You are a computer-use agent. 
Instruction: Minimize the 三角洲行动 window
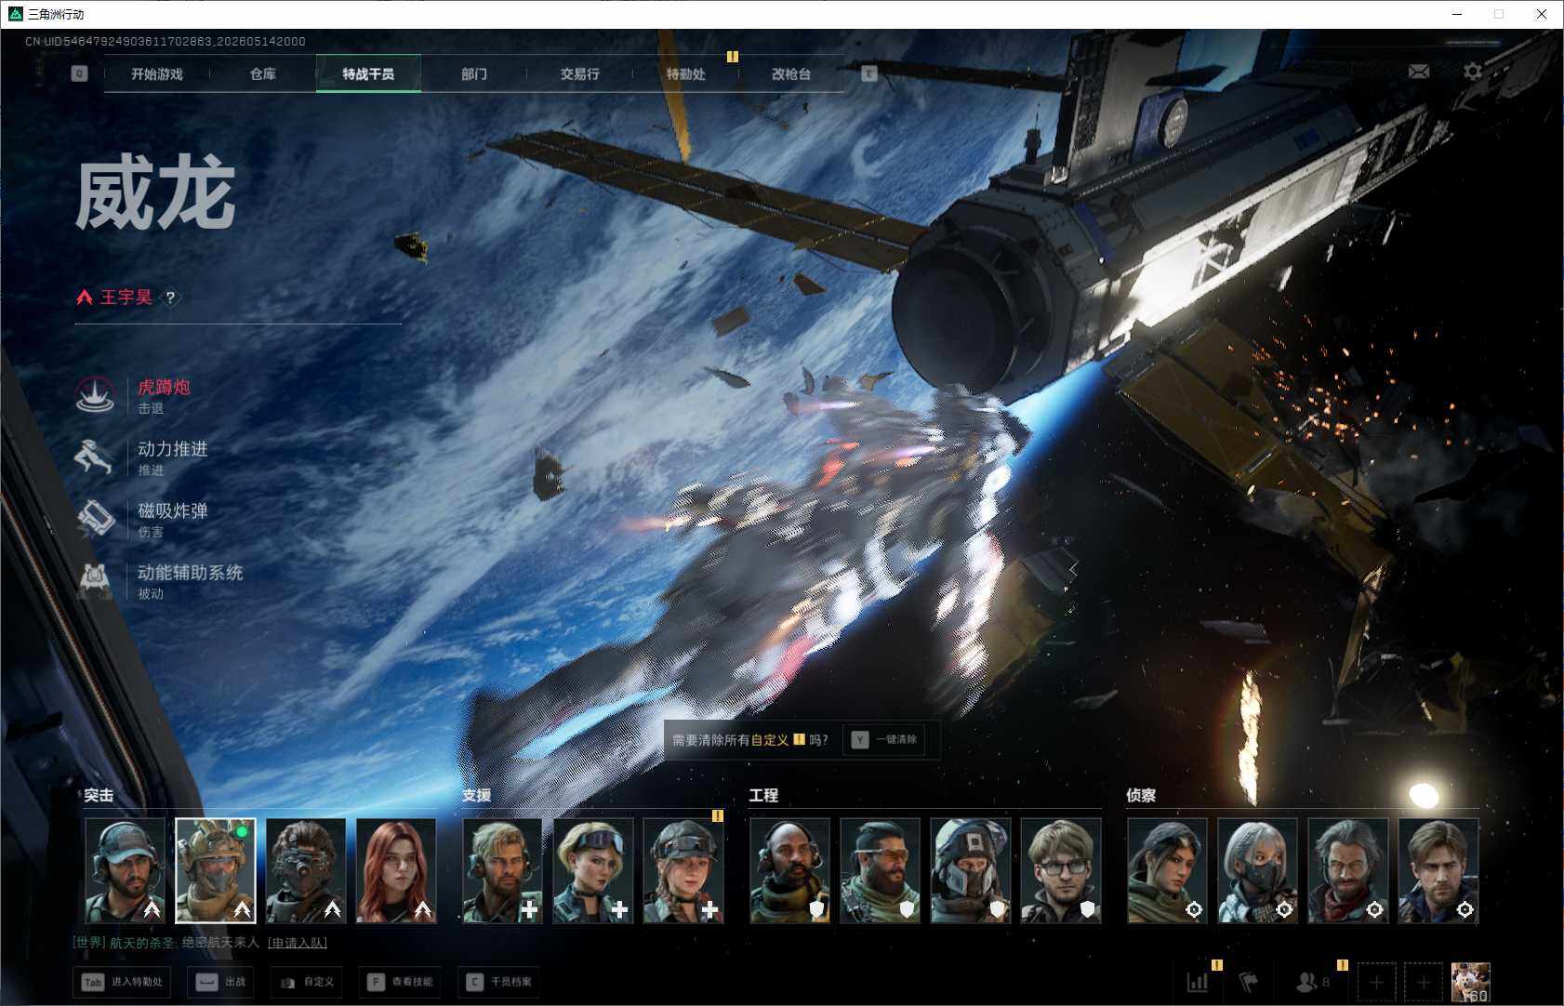[1457, 14]
